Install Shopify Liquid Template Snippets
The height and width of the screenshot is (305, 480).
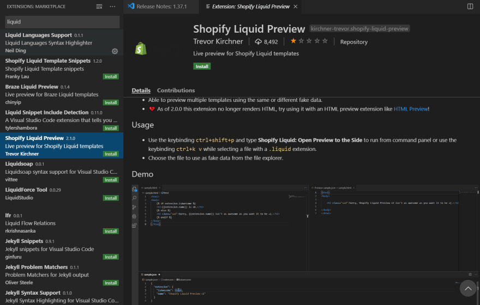(111, 77)
